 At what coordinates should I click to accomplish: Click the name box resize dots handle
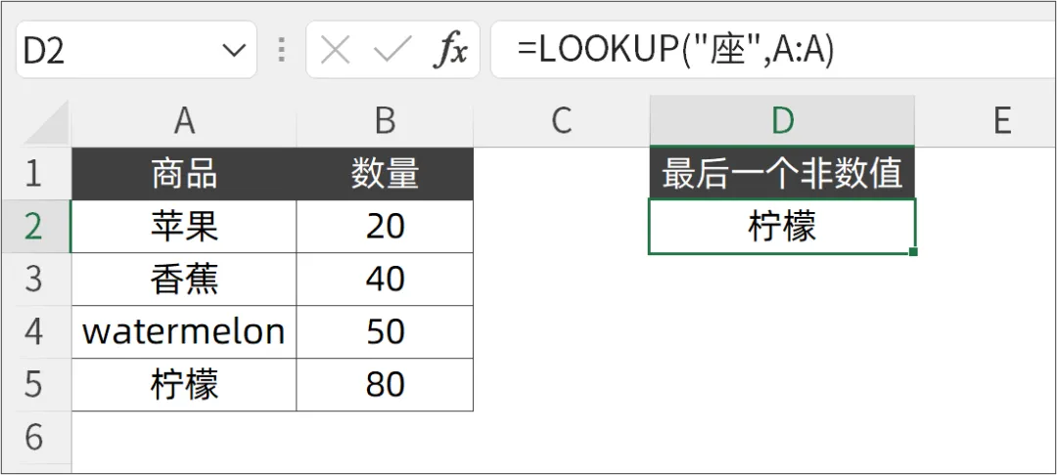[x=282, y=51]
